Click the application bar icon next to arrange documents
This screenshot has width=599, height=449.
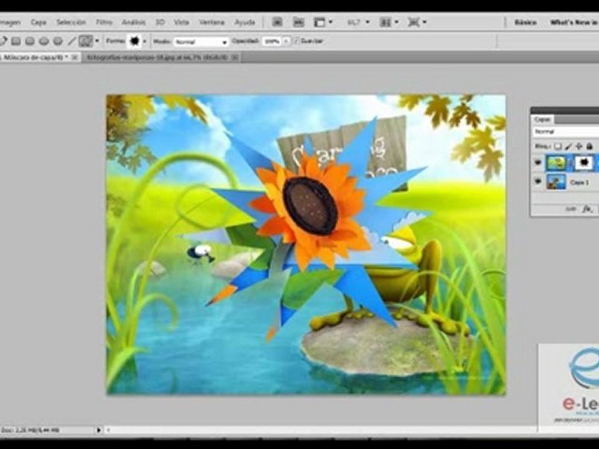pyautogui.click(x=413, y=22)
